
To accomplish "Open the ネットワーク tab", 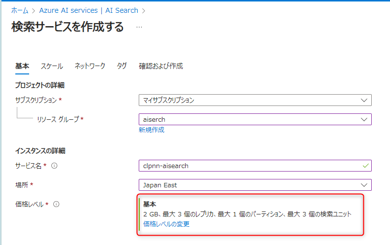I will (90, 66).
